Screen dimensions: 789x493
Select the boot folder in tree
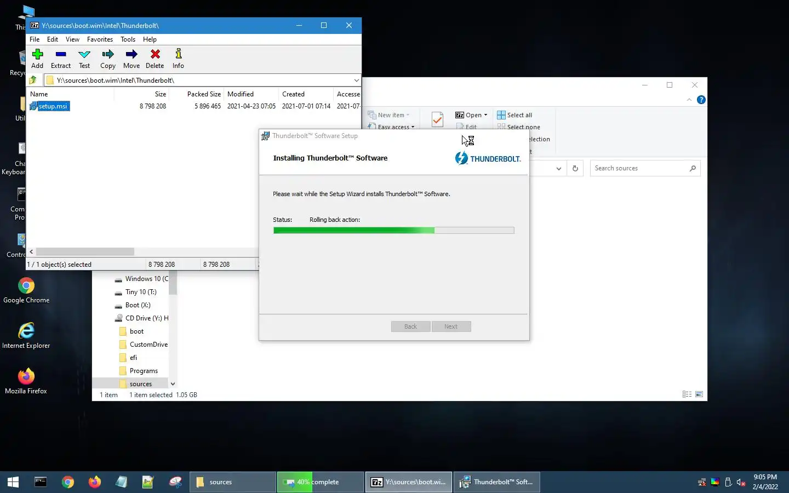pyautogui.click(x=131, y=331)
